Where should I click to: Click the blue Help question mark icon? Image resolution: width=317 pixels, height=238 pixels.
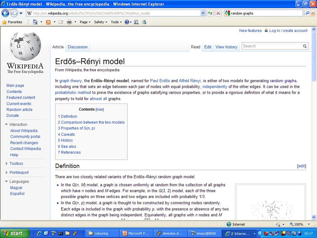(127, 22)
